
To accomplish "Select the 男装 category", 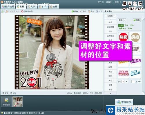I will (110, 63).
